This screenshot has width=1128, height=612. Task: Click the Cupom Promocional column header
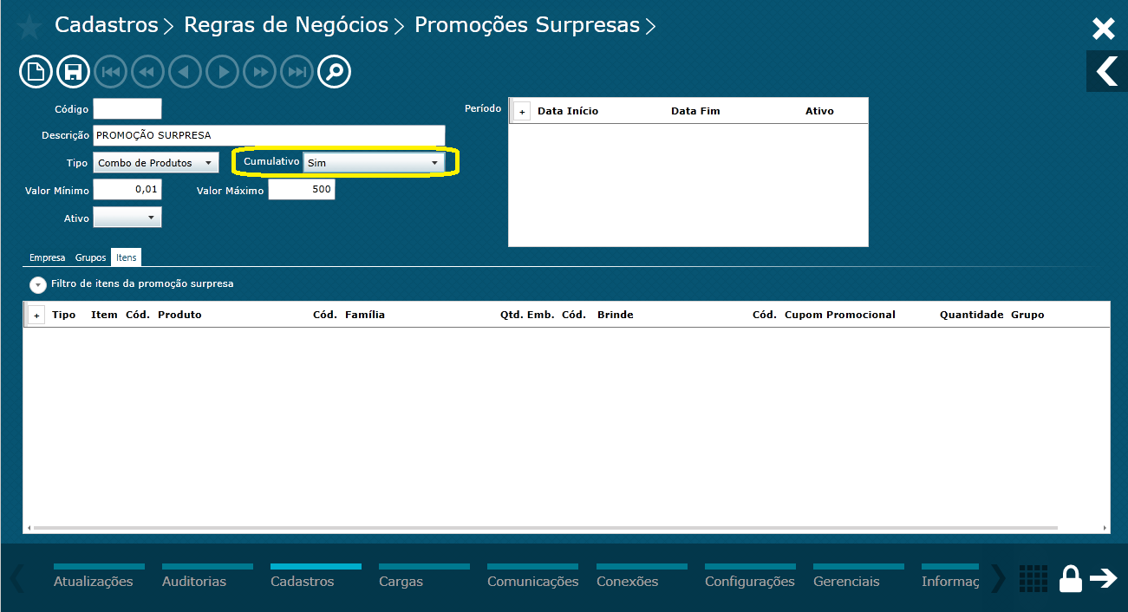click(840, 315)
